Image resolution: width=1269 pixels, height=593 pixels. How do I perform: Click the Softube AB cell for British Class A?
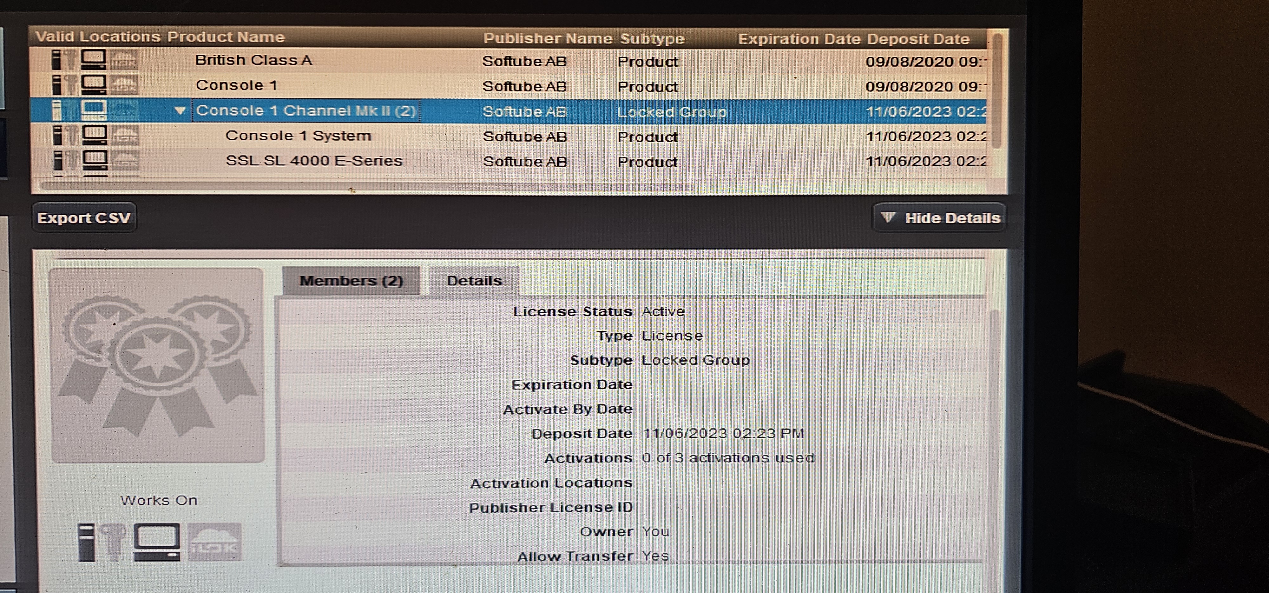524,61
